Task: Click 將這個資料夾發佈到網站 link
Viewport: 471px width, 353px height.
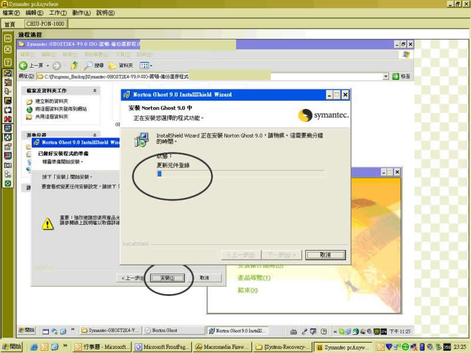Action: [61, 109]
